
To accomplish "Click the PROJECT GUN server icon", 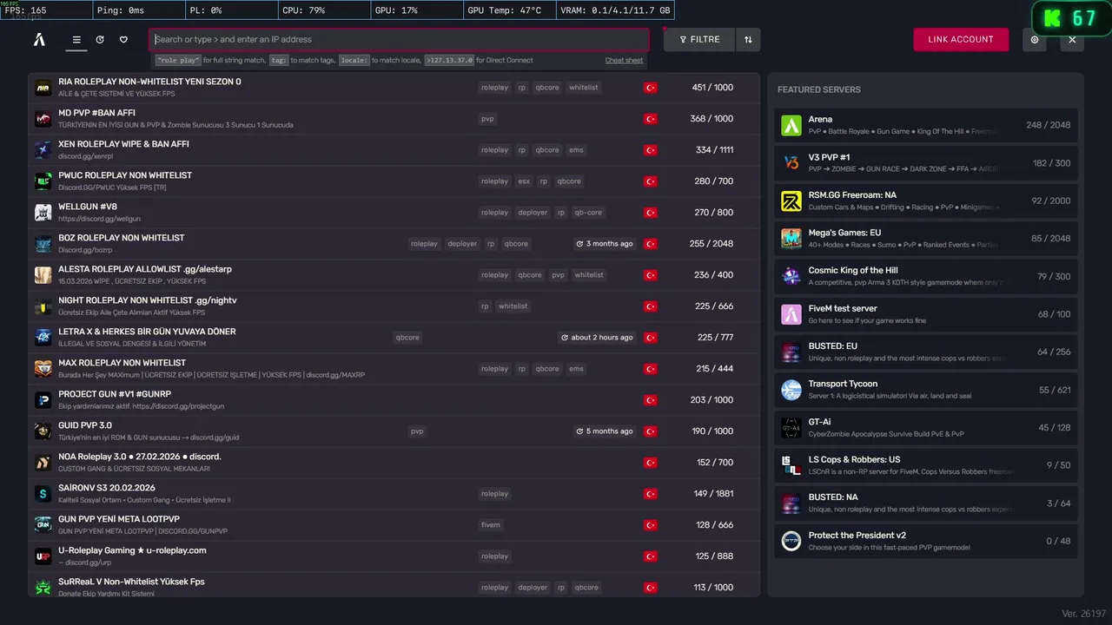I will tap(43, 400).
